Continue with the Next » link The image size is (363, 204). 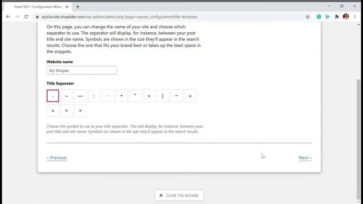(305, 158)
